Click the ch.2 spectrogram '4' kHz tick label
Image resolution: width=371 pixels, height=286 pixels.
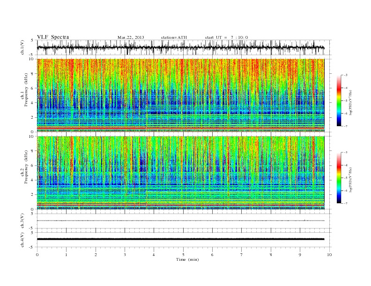pos(32,180)
